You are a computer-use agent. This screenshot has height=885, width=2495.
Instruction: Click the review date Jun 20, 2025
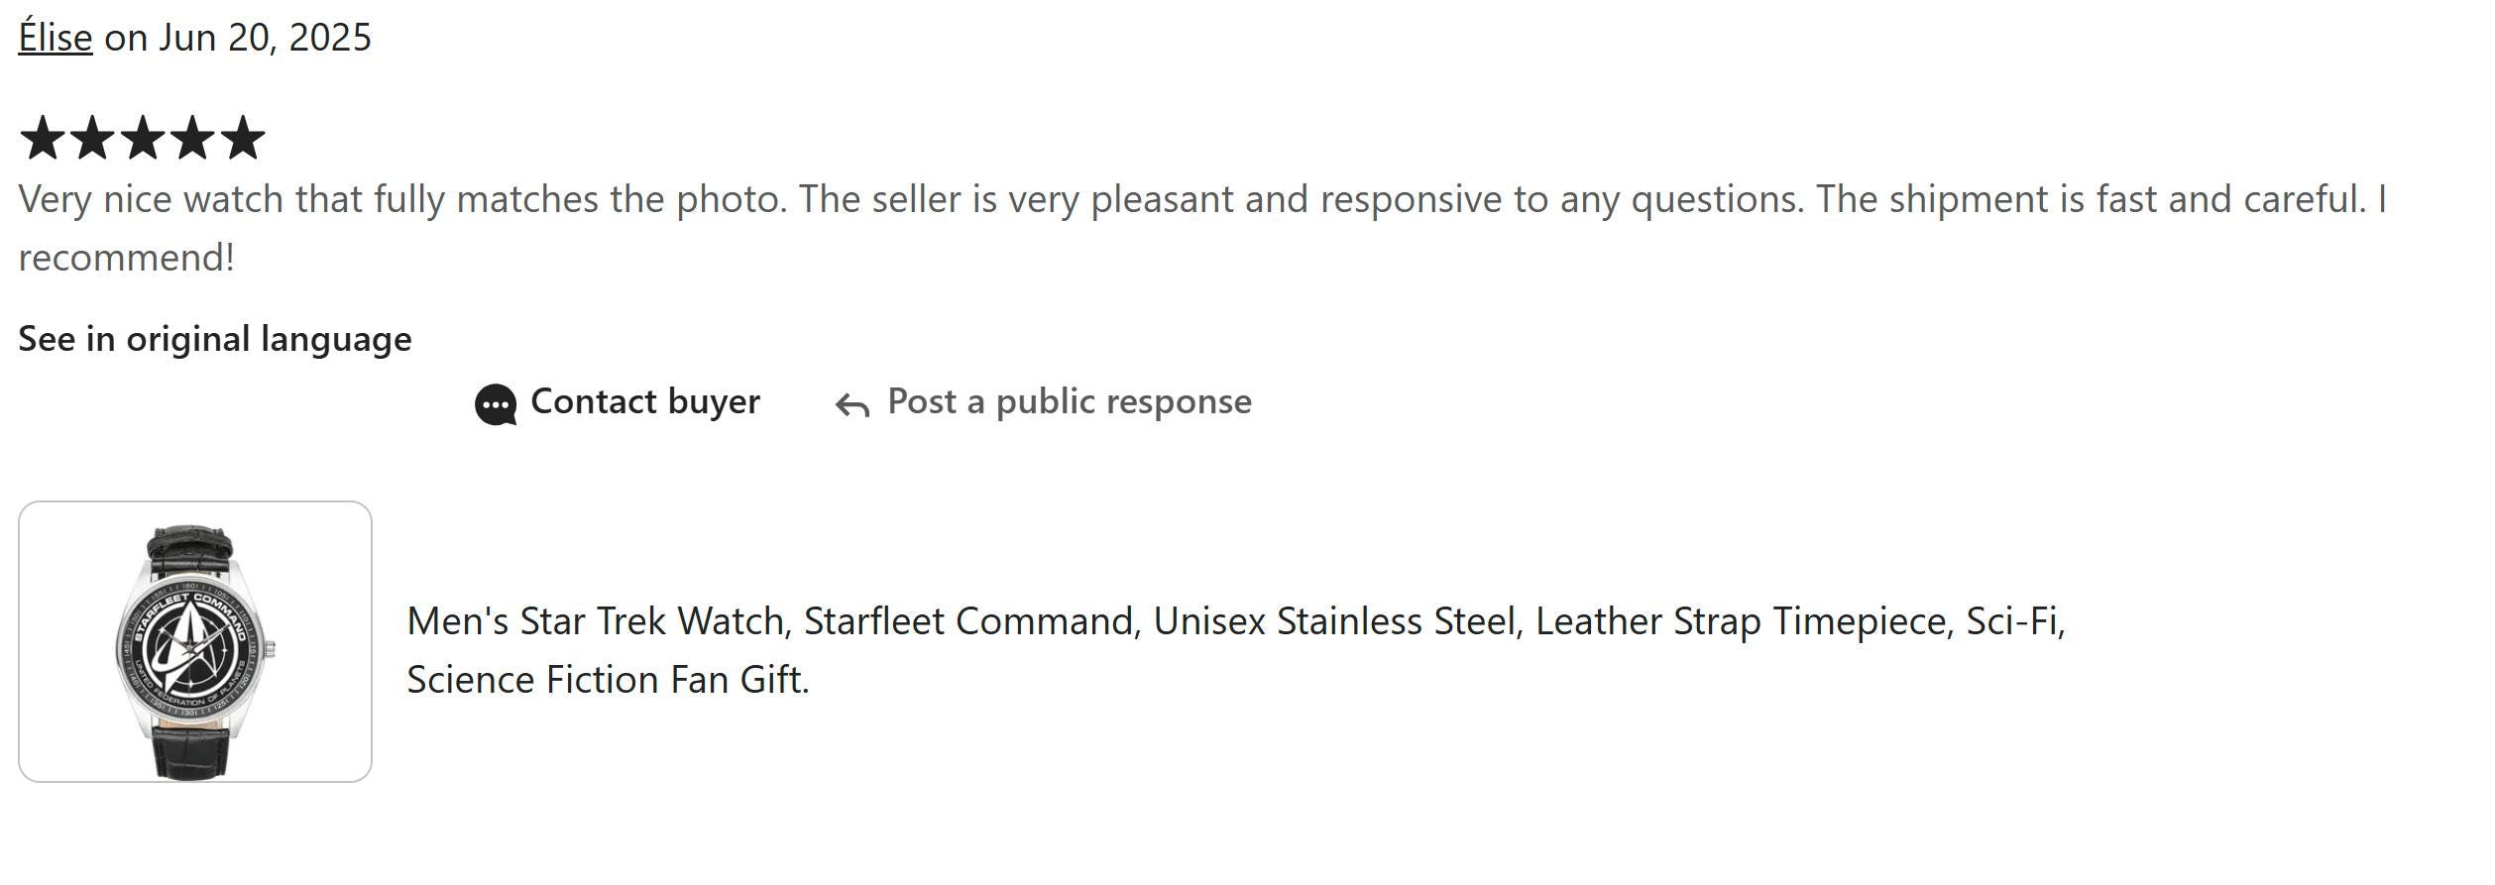click(266, 38)
